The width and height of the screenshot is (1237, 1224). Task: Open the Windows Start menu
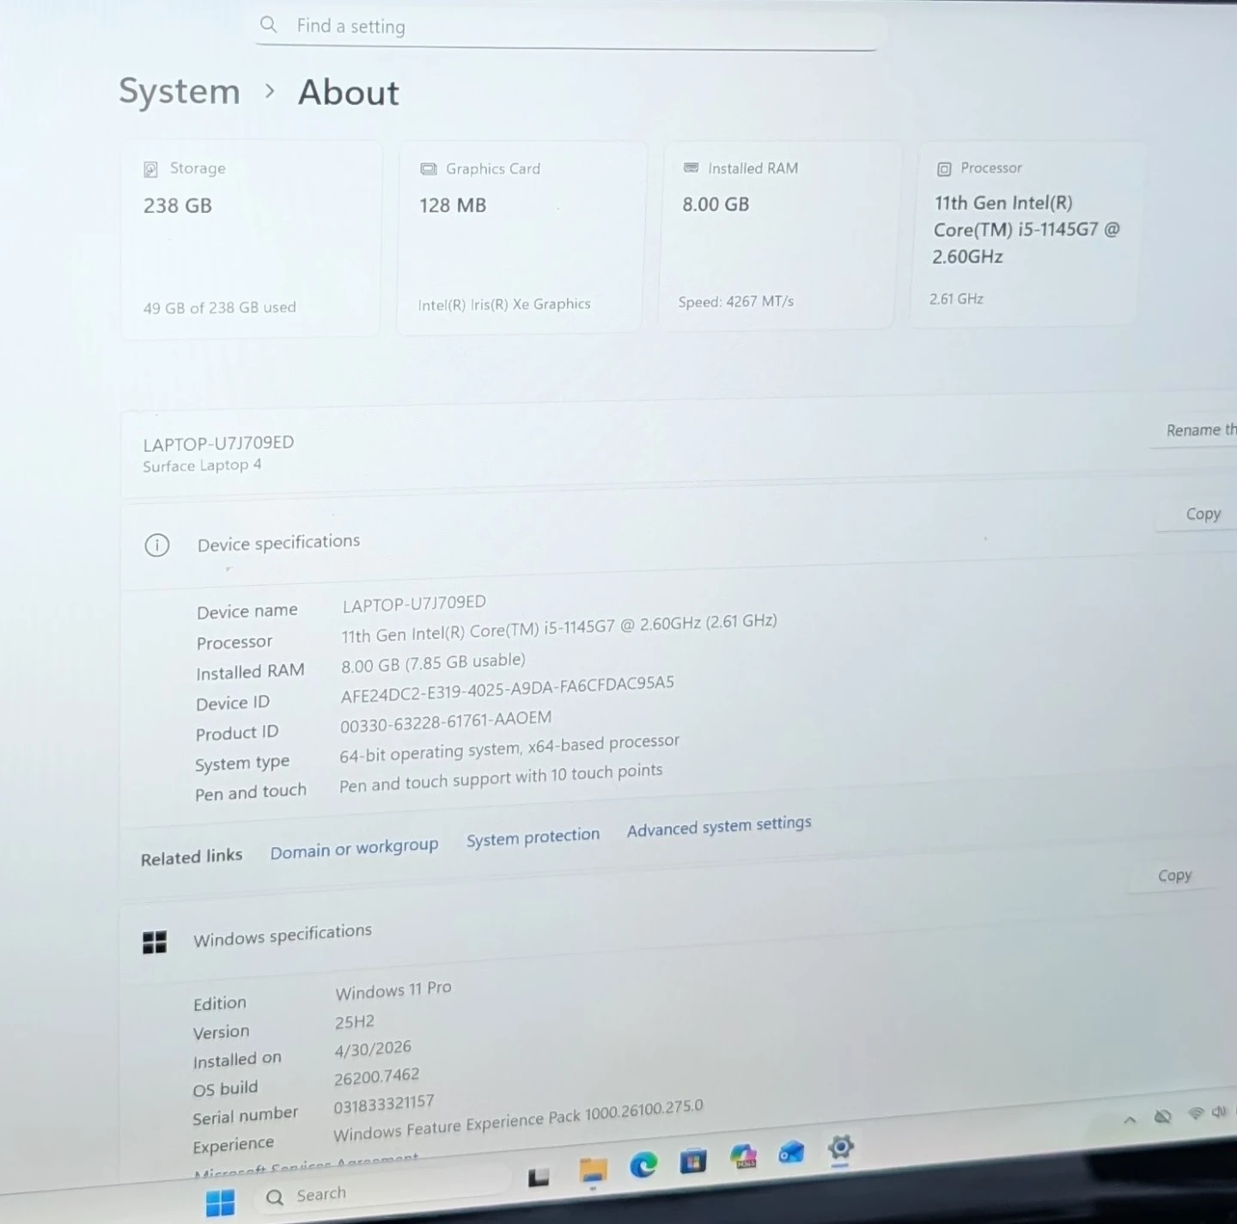tap(220, 1203)
